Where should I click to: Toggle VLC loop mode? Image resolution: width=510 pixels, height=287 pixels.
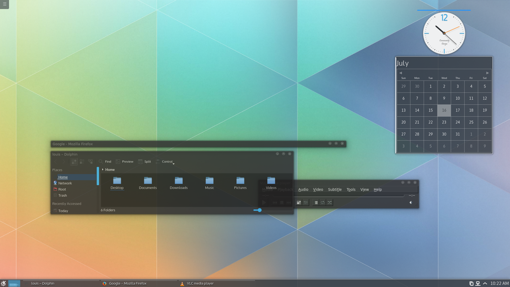click(x=323, y=202)
